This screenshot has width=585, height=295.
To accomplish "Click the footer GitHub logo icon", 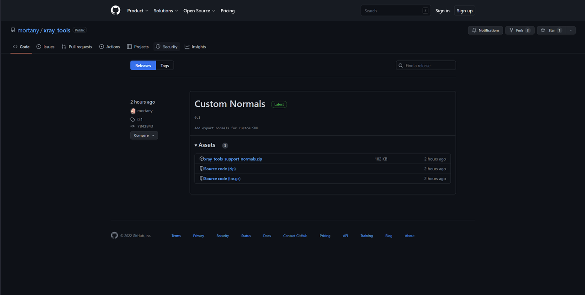I will click(114, 235).
